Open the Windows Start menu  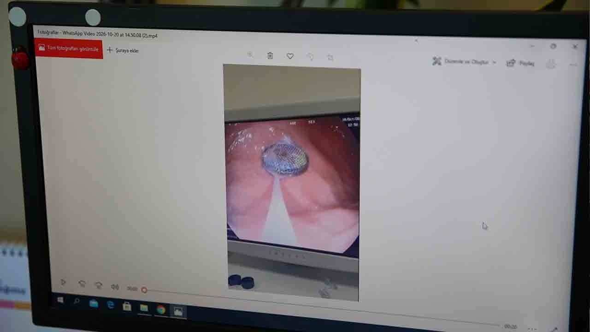60,300
